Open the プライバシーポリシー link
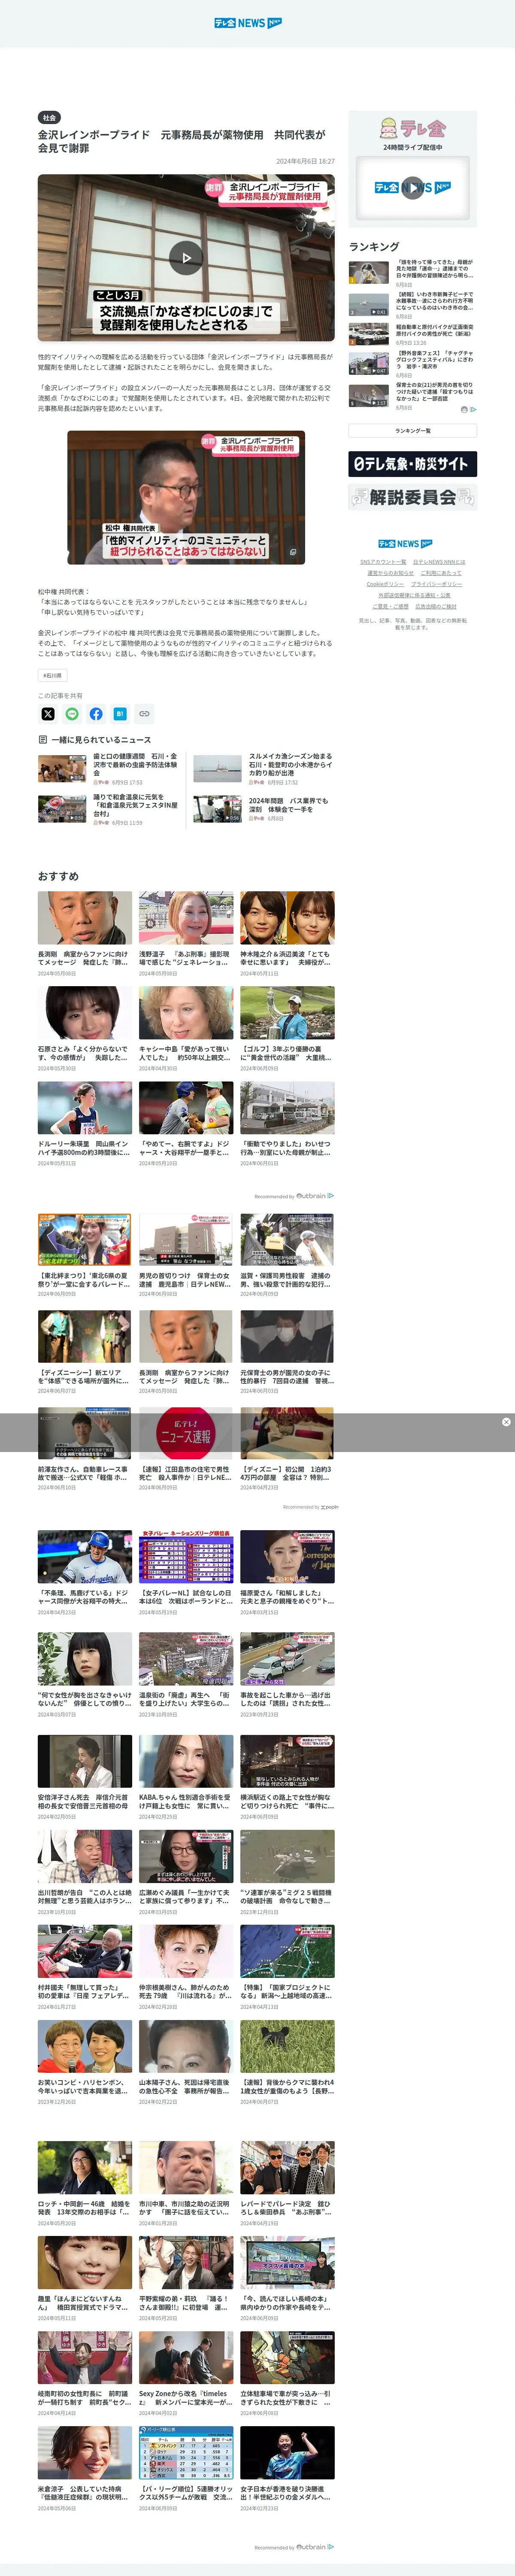The height and width of the screenshot is (2576, 515). point(436,584)
